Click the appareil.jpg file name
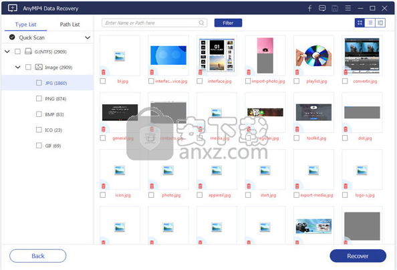The image size is (397, 270). pos(219,195)
